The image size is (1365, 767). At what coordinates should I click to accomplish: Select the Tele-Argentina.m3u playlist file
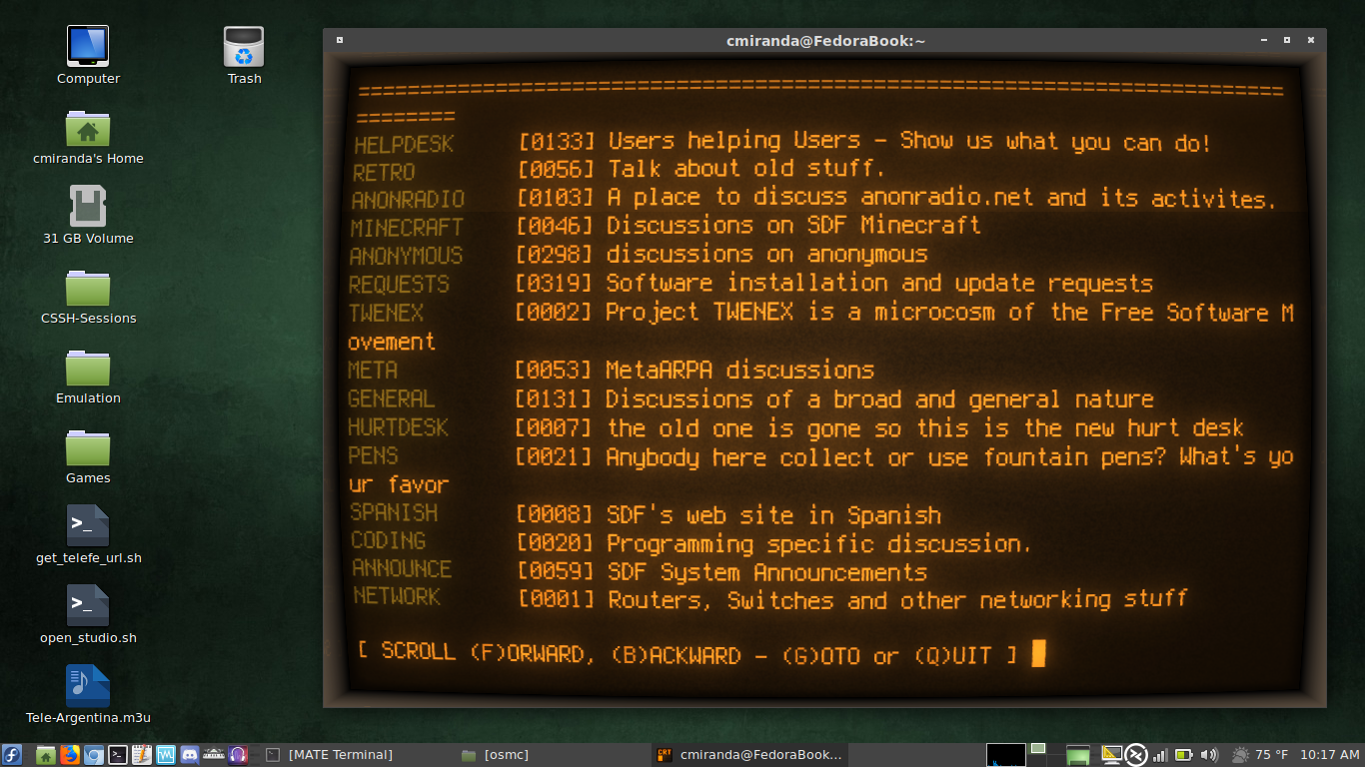pos(88,695)
